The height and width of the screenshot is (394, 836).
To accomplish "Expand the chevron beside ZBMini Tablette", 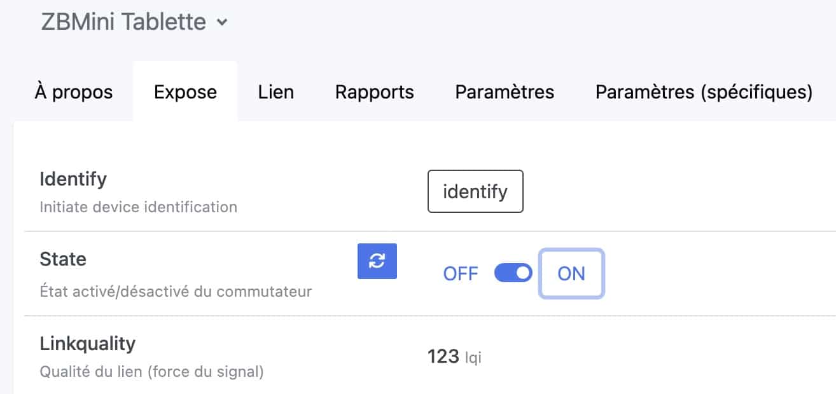I will [221, 22].
